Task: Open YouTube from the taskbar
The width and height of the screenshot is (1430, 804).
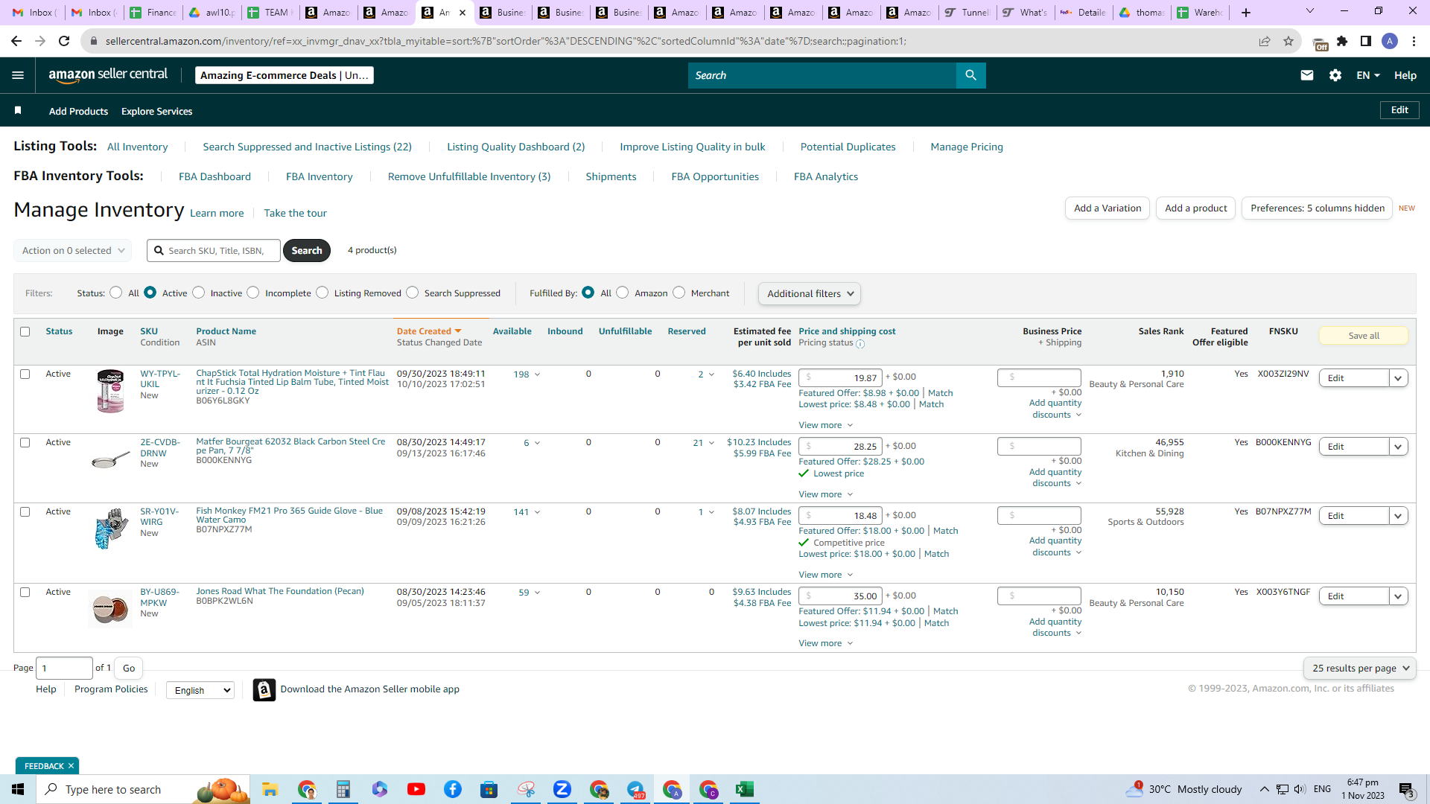Action: click(416, 789)
